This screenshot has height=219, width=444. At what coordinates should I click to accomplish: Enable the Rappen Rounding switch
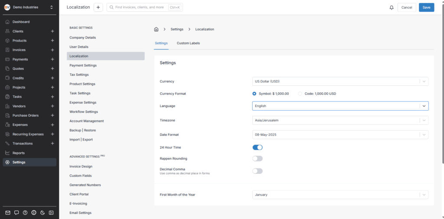(258, 158)
